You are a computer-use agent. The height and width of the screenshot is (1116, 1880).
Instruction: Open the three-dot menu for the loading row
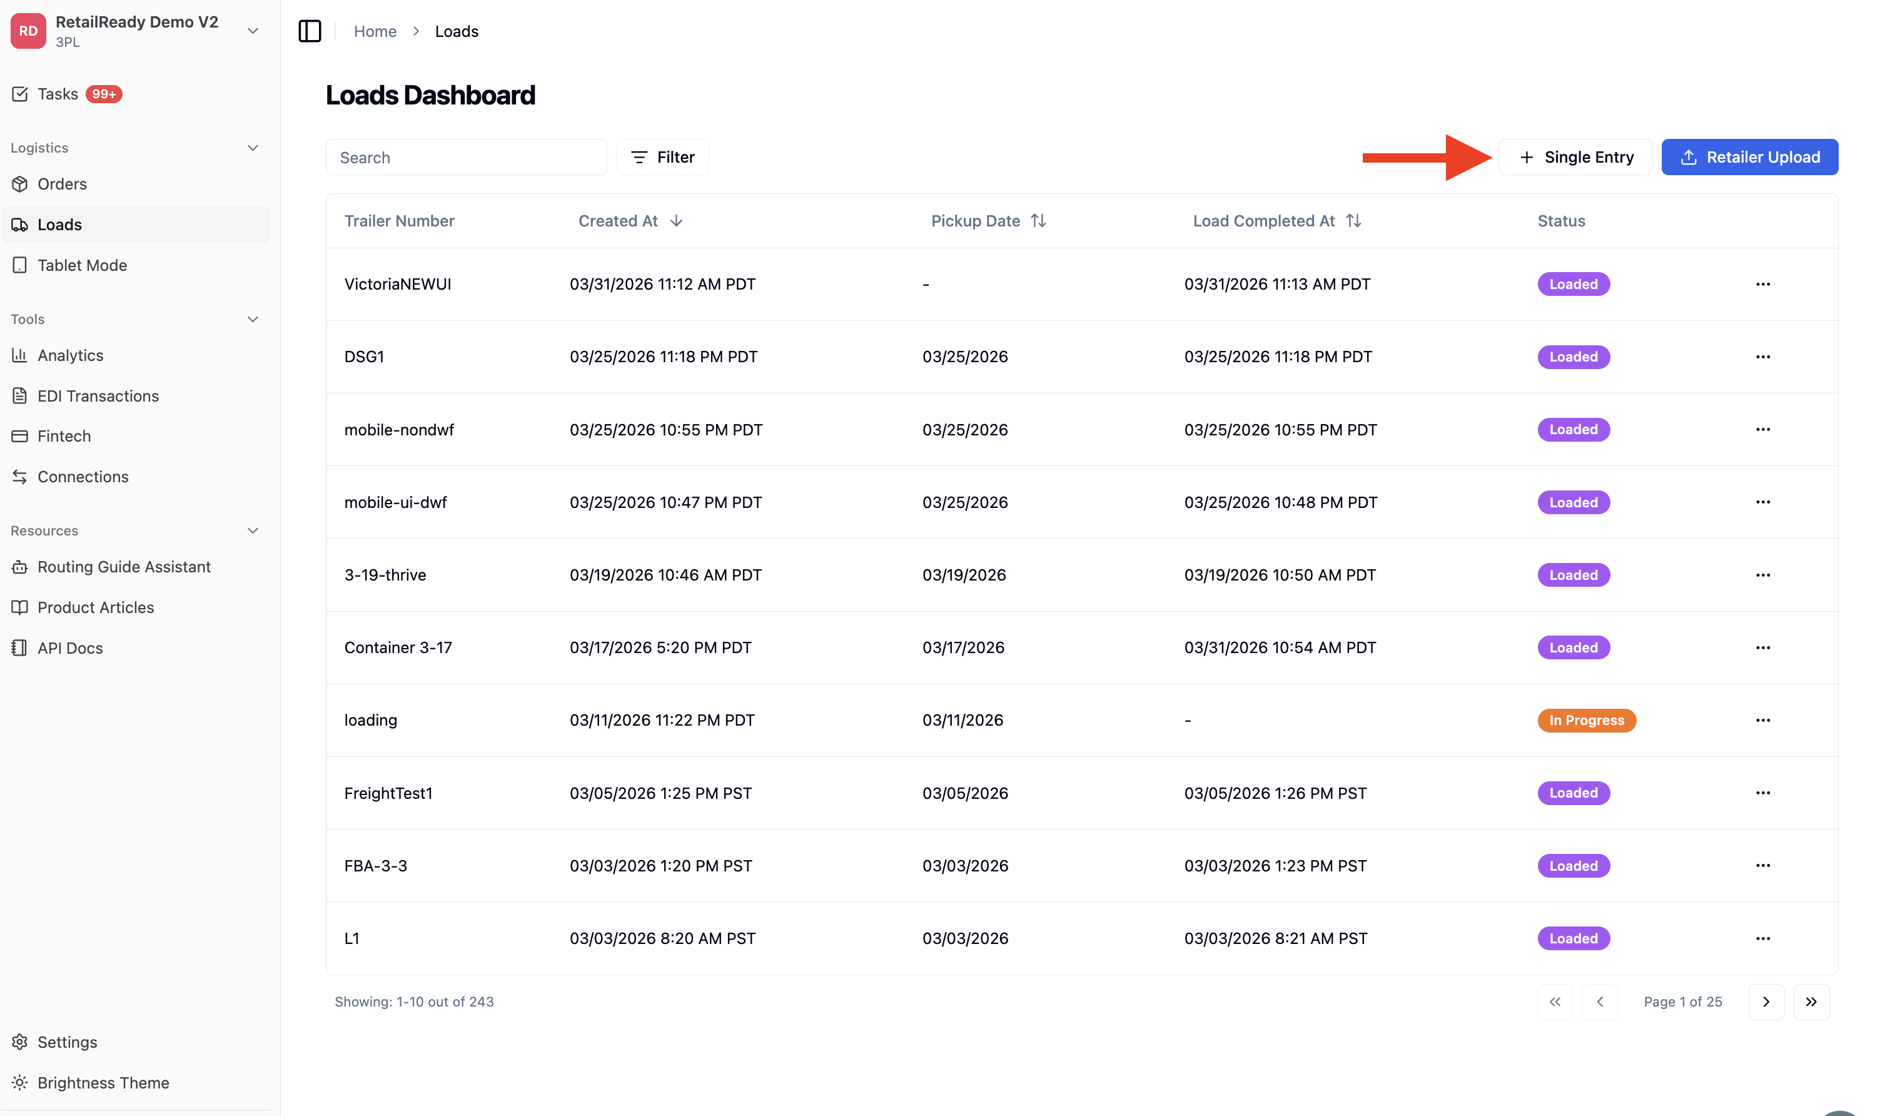tap(1763, 721)
